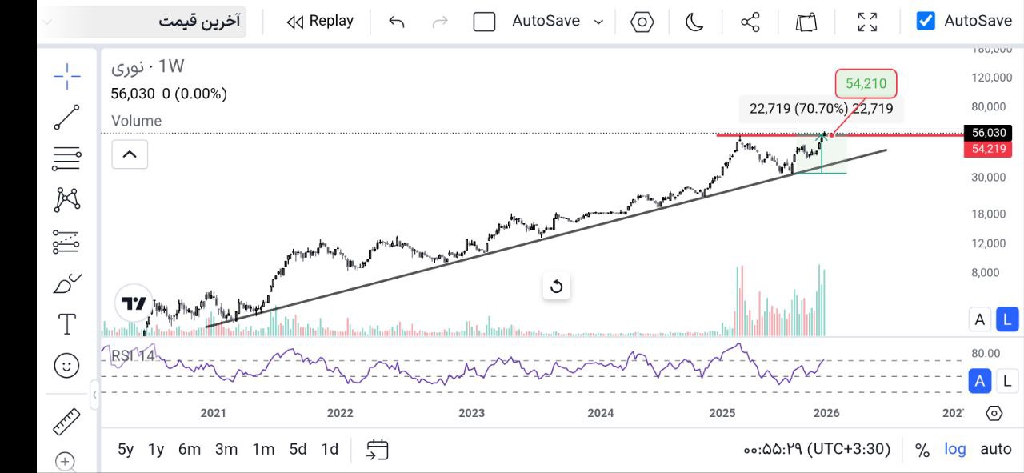1024x473 pixels.
Task: Activate the Zoom In magnifier tool
Action: 66,462
